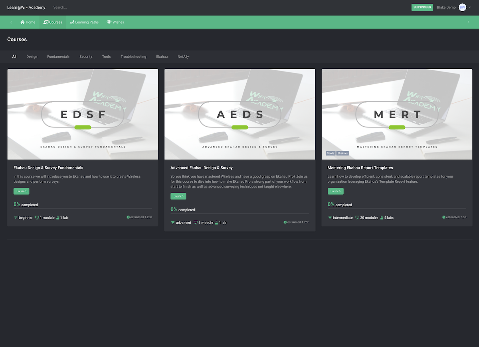Click the 'intermediate' level label
Screen dimensions: 479x347
343,218
